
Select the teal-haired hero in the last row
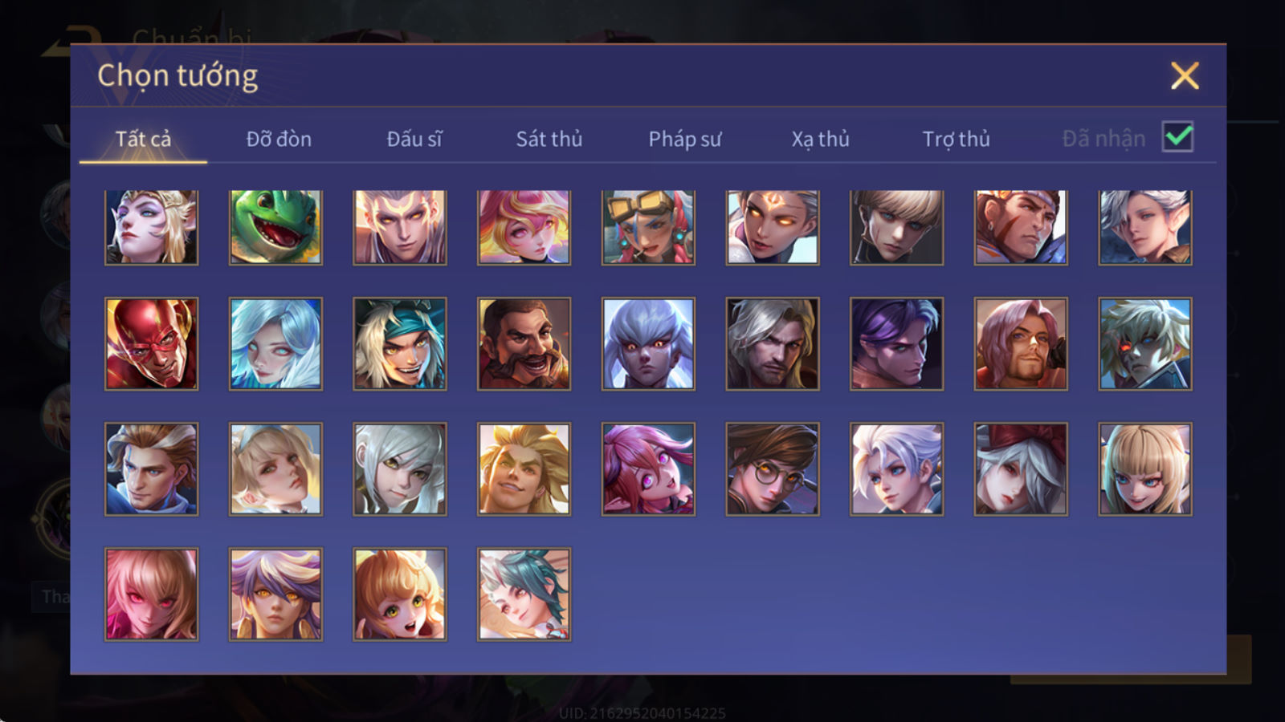(x=524, y=594)
